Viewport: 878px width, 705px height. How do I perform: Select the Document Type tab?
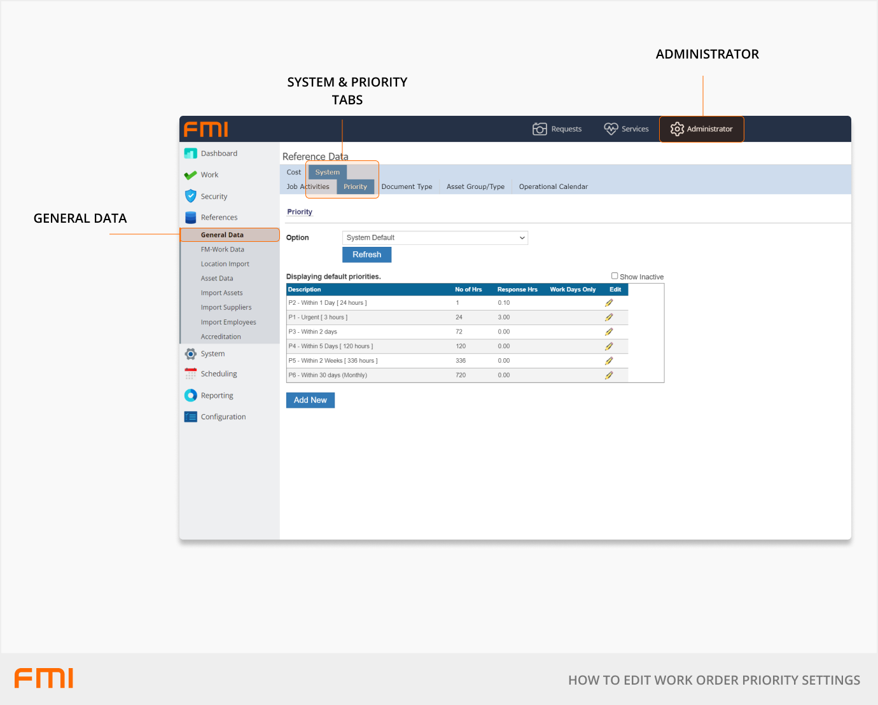[407, 186]
